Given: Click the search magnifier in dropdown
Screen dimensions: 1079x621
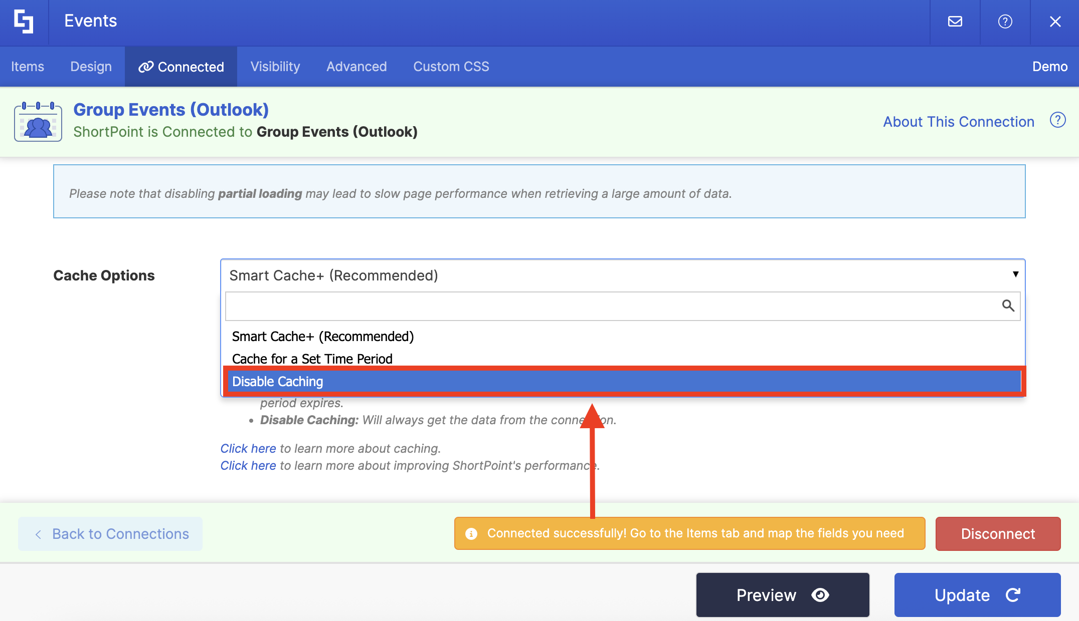Looking at the screenshot, I should pyautogui.click(x=1008, y=305).
